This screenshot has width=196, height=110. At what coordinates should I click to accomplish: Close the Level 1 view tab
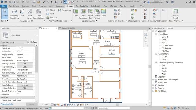click(56, 28)
